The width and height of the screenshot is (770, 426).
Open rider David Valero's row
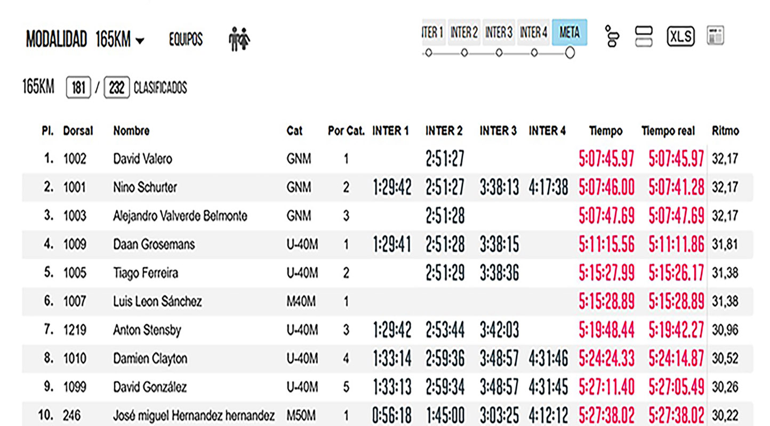tap(142, 159)
